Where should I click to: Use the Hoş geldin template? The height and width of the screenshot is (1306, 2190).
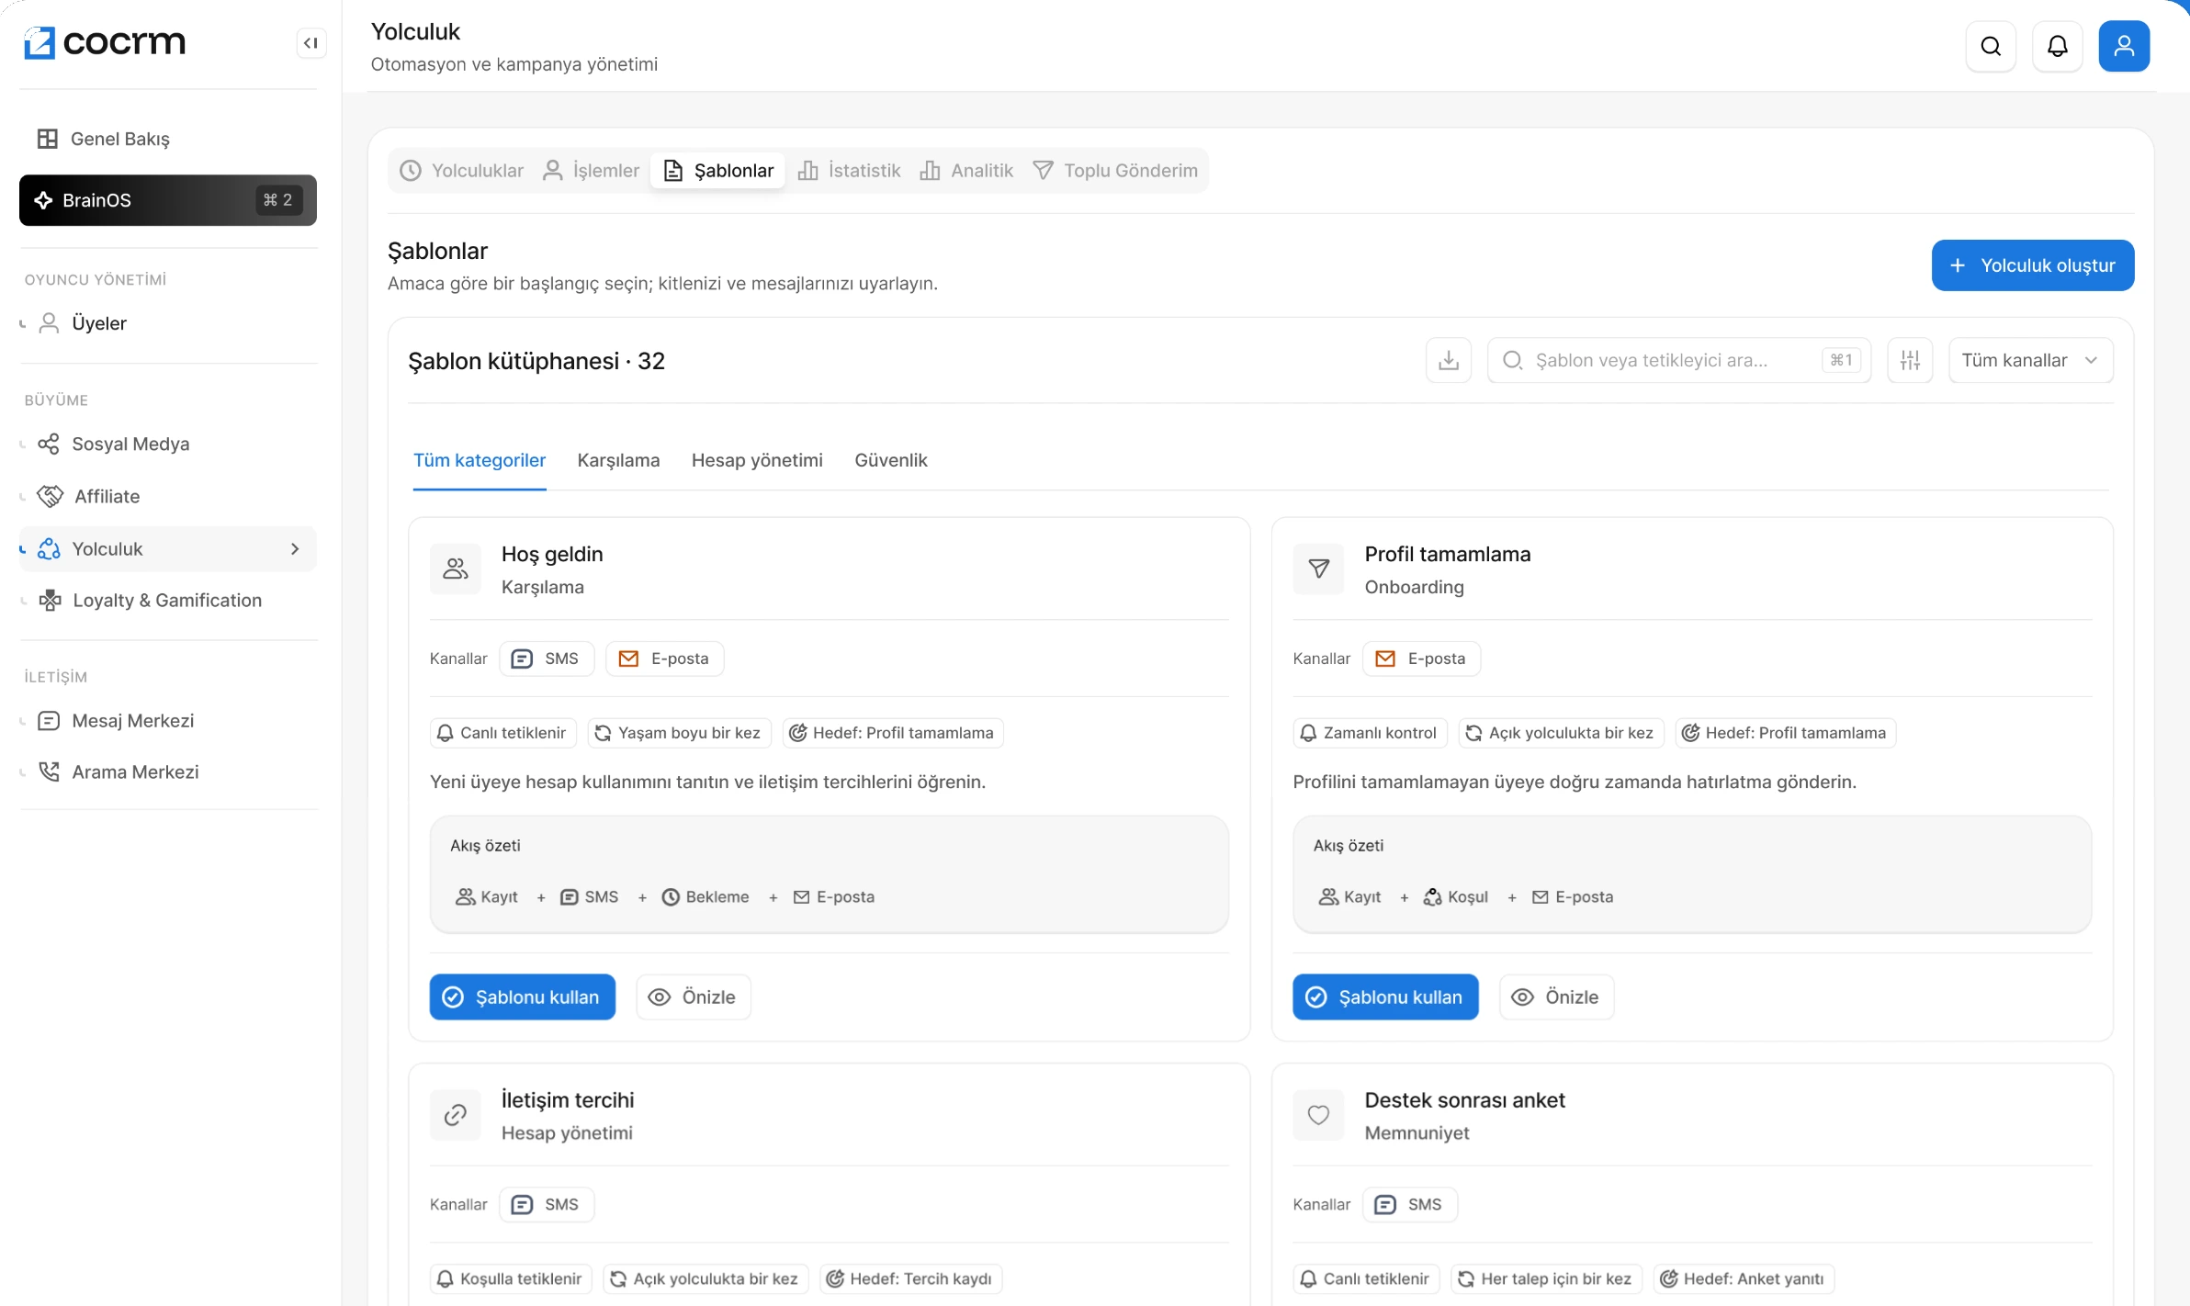pyautogui.click(x=523, y=997)
